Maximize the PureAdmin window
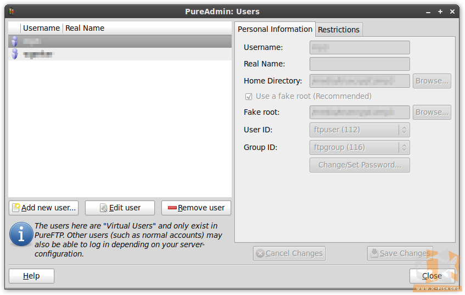Image resolution: width=465 pixels, height=295 pixels. (x=440, y=12)
